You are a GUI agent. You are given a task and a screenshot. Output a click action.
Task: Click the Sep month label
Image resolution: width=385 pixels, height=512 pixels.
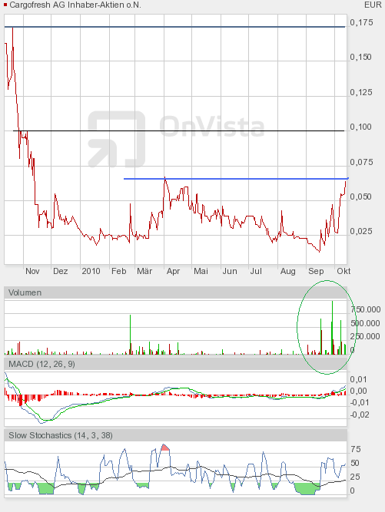(316, 271)
